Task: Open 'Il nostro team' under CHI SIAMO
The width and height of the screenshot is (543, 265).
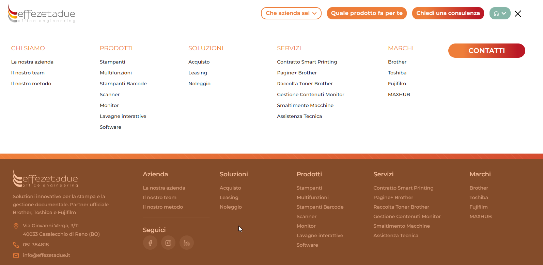Action: coord(28,73)
